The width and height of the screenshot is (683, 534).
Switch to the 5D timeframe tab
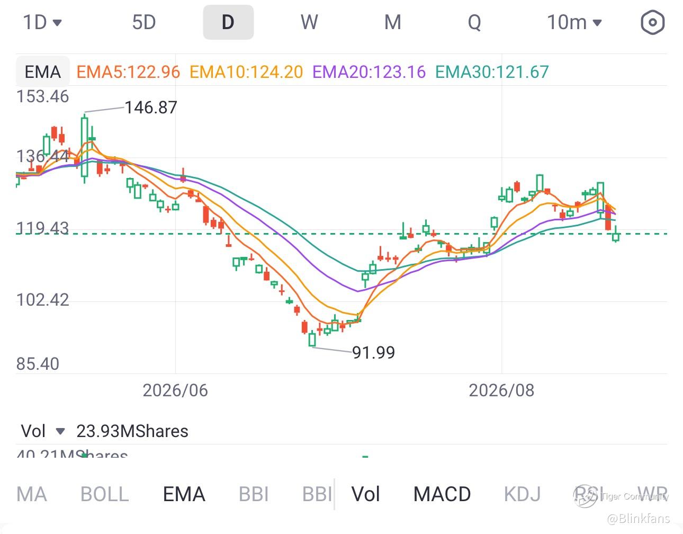[x=144, y=23]
